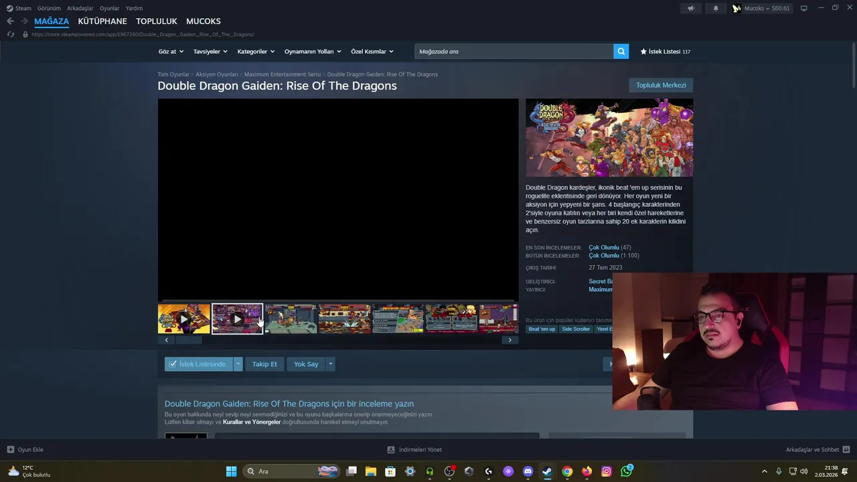This screenshot has height=482, width=857.
Task: Open Discord from the taskbar
Action: point(528,471)
